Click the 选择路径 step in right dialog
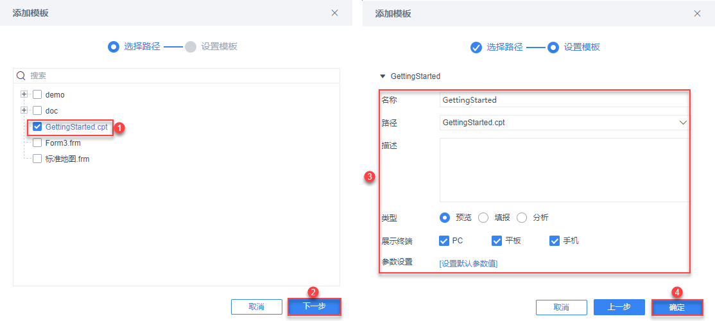The height and width of the screenshot is (321, 715). (497, 47)
